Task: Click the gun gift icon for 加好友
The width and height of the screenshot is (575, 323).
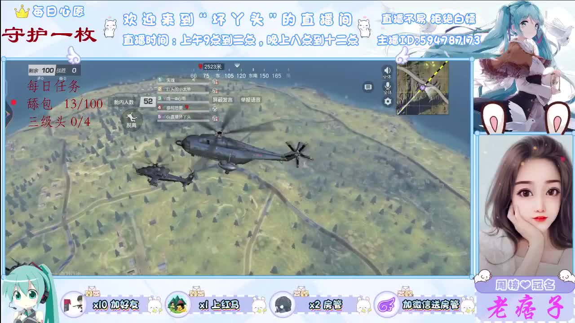Action: 73,305
